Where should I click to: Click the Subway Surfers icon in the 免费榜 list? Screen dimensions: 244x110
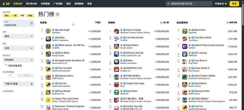[48, 77]
